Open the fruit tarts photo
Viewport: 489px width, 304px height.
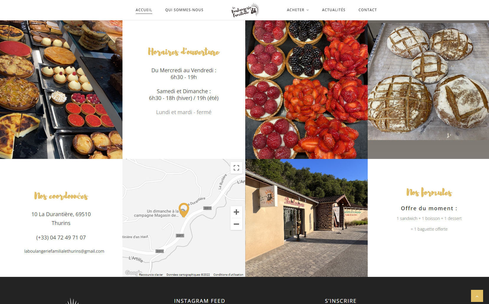click(x=306, y=90)
